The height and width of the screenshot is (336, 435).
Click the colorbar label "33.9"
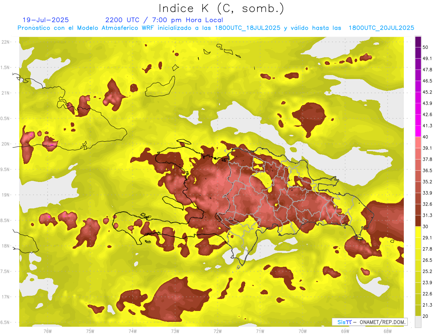(x=427, y=193)
